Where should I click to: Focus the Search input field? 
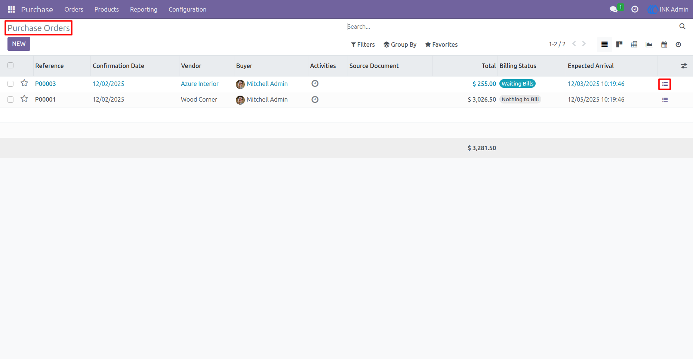click(512, 27)
